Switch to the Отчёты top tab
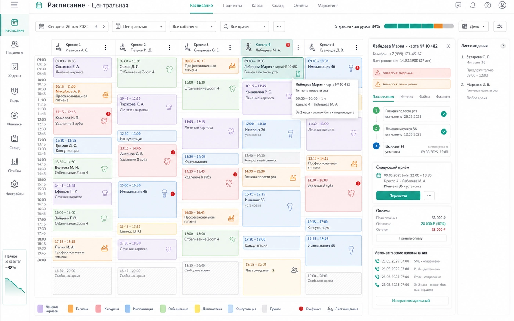 301,6
